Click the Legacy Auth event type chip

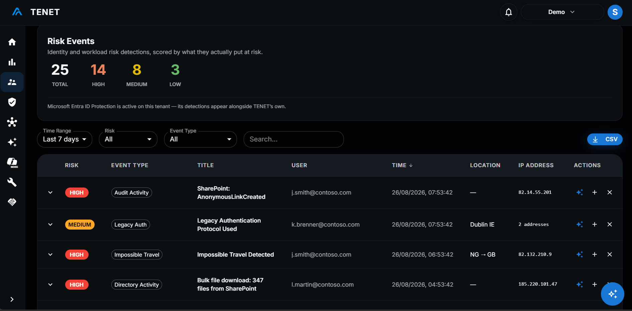pyautogui.click(x=130, y=225)
